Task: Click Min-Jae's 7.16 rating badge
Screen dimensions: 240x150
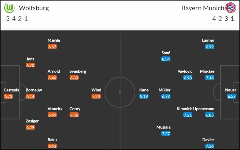Action: [210, 78]
